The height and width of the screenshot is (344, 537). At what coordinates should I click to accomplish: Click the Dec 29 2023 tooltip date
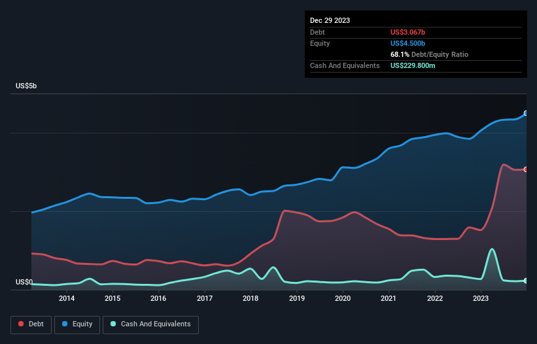pyautogui.click(x=330, y=20)
